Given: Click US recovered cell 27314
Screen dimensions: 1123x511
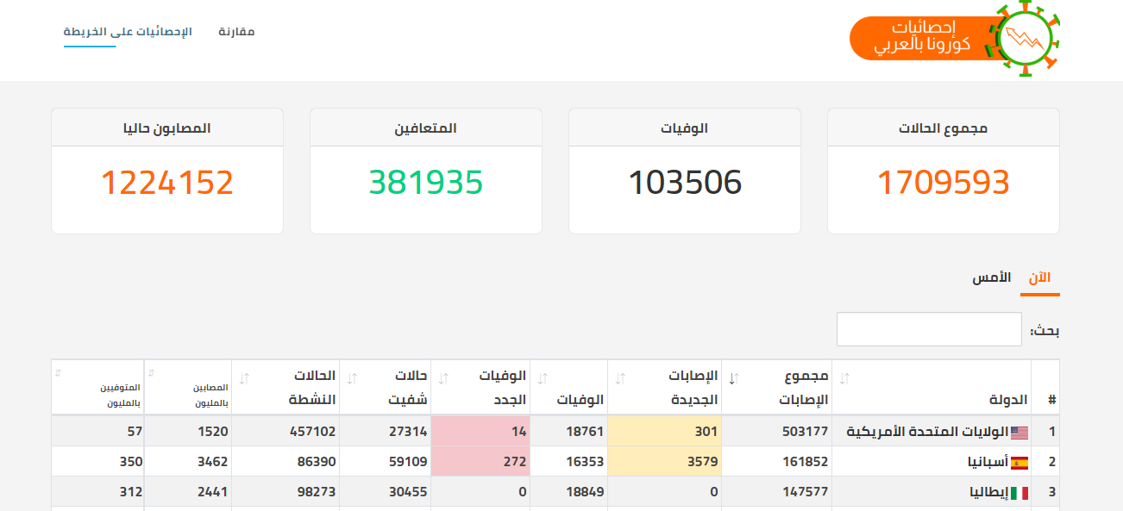Looking at the screenshot, I should click(386, 431).
